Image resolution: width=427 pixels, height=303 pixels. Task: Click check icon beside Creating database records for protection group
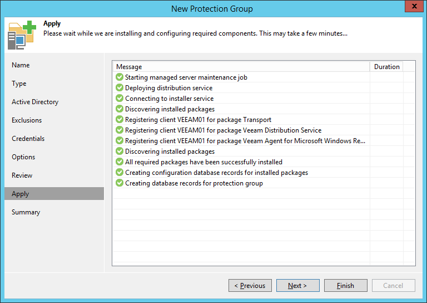[120, 183]
